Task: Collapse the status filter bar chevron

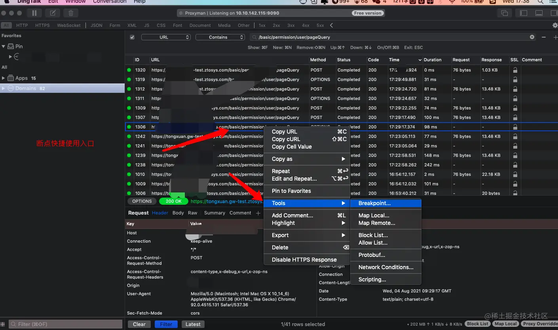Action: tap(331, 25)
